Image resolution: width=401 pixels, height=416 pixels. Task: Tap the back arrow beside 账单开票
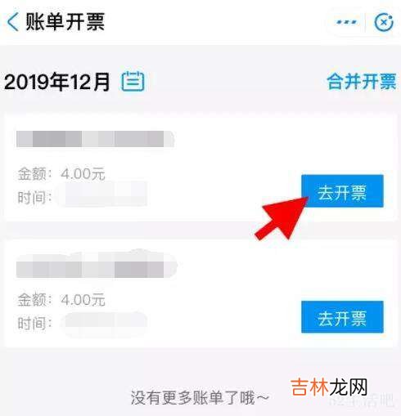[x=13, y=22]
